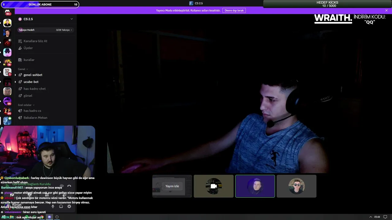Viewport: 392px width, 220px height.
Task: Select the white R server icon
Action: pos(7,72)
